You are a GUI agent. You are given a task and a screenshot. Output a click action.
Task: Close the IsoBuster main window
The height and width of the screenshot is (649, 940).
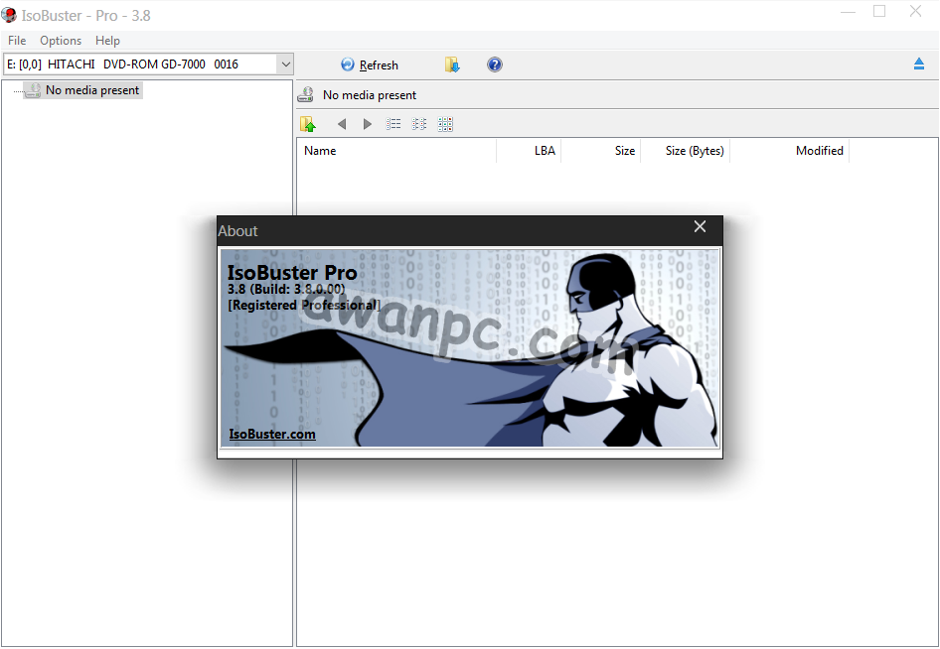pyautogui.click(x=915, y=11)
